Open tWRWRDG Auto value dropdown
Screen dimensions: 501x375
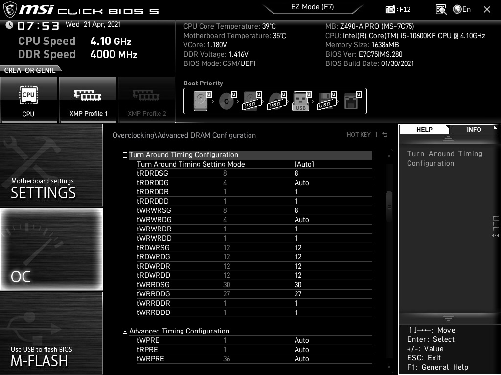click(301, 220)
